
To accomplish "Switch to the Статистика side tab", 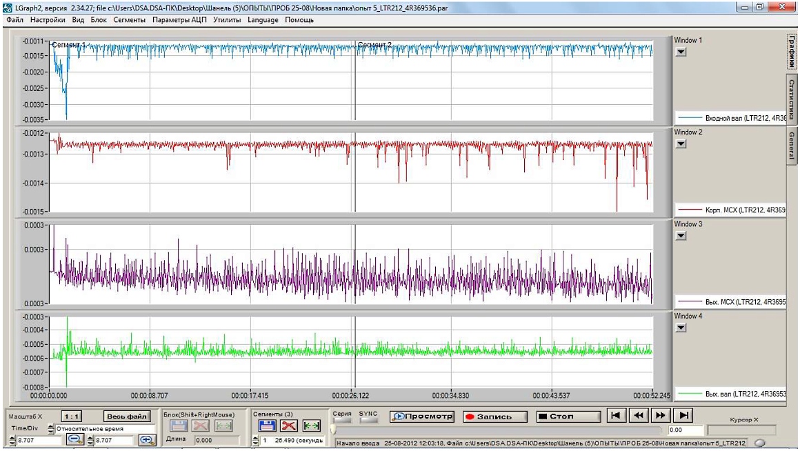I will click(x=792, y=99).
